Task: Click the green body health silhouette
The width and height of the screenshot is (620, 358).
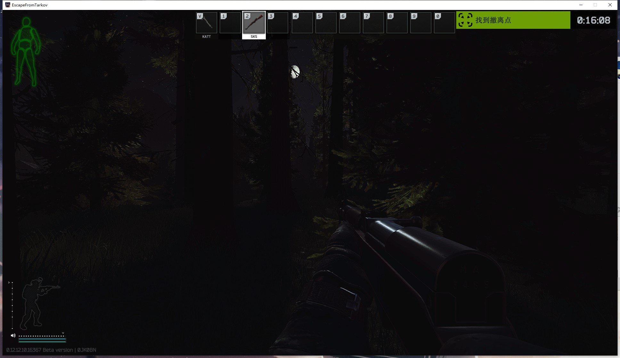Action: click(x=26, y=51)
